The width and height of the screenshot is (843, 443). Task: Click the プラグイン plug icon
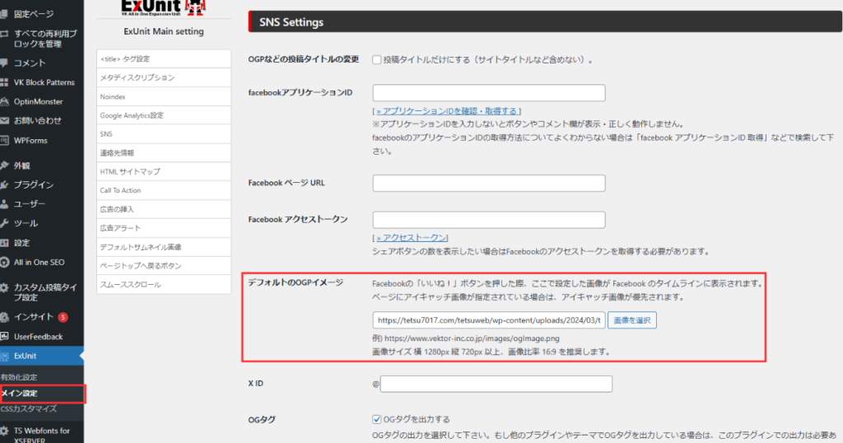[x=4, y=185]
